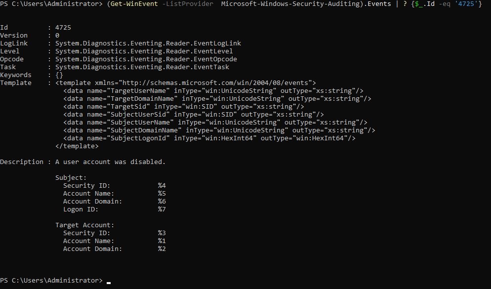Click the Get-WinEvent command text
Image resolution: width=491 pixels, height=289 pixels.
point(134,4)
